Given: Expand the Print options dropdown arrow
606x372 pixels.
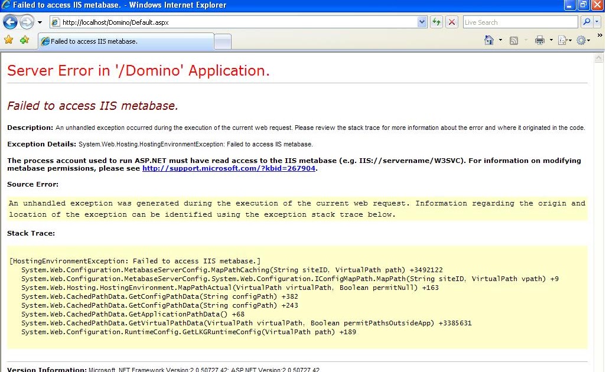Looking at the screenshot, I should pos(551,40).
